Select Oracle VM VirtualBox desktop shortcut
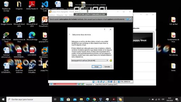The image size is (181, 102). tap(32, 68)
